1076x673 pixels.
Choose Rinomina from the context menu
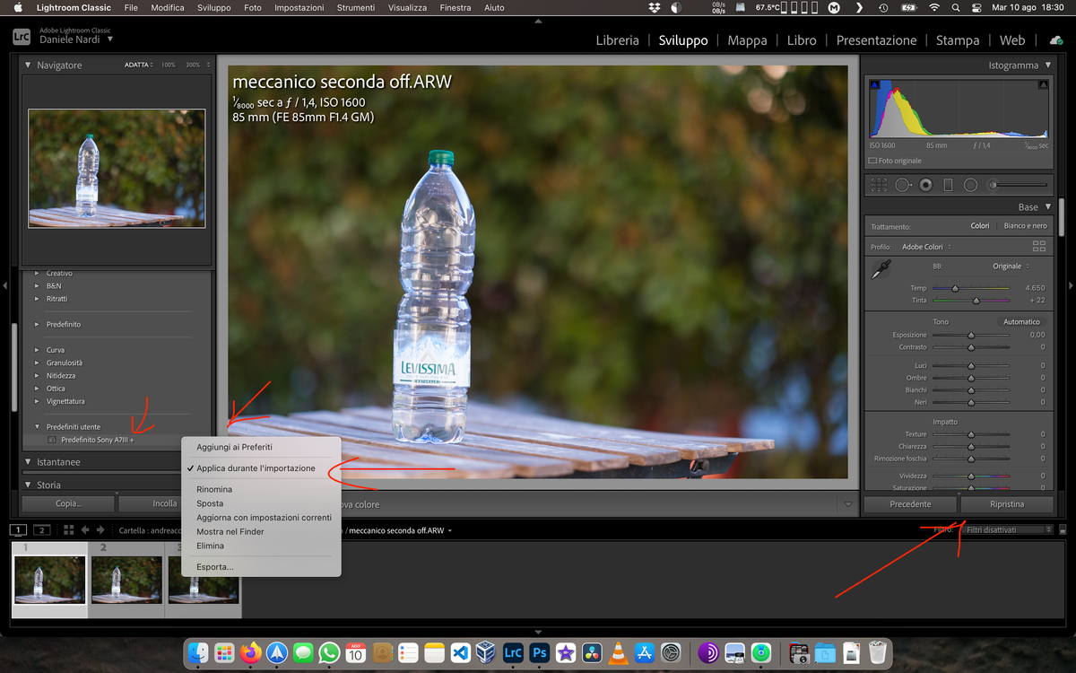pyautogui.click(x=214, y=490)
